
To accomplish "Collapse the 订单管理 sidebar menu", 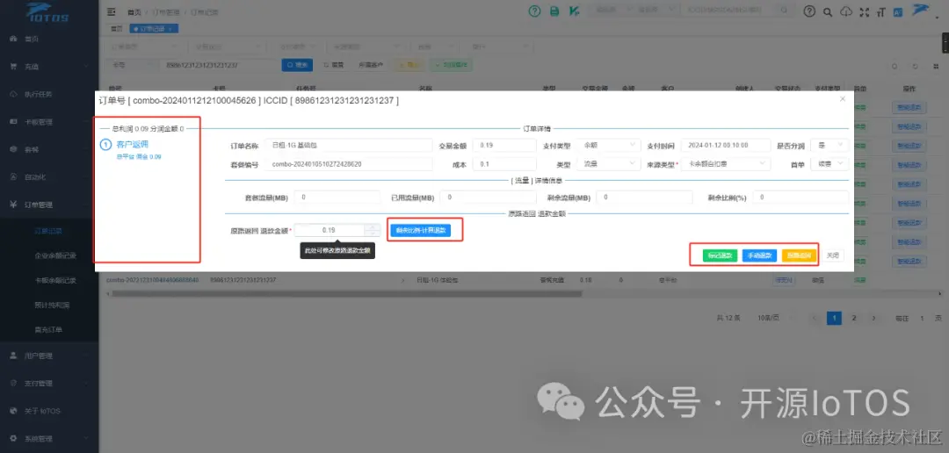I will [x=49, y=205].
